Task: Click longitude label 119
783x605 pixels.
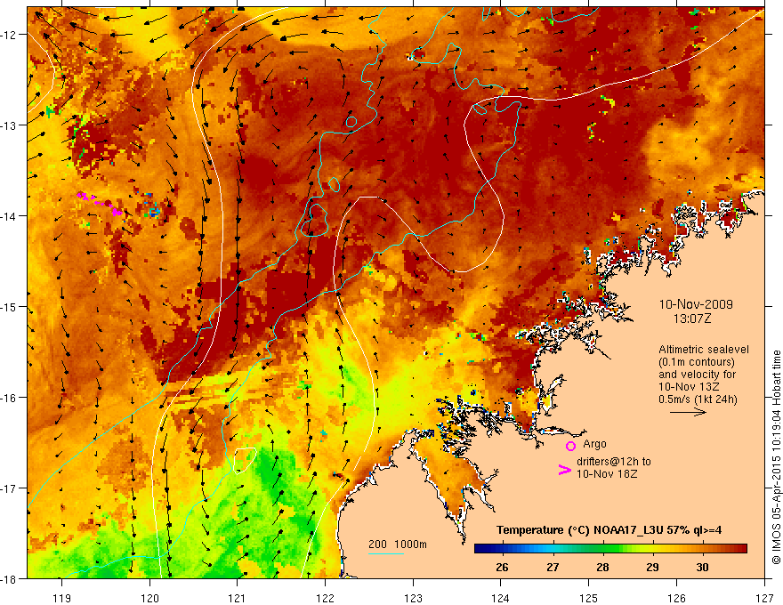Action: point(62,598)
